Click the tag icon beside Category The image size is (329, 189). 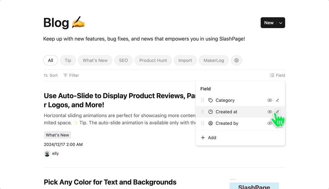pyautogui.click(x=211, y=100)
